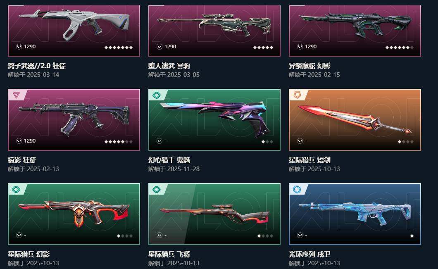The image size is (438, 269).
Task: Click green tier icon on 幻心猎手 鬼魅 card
Action: (157, 95)
